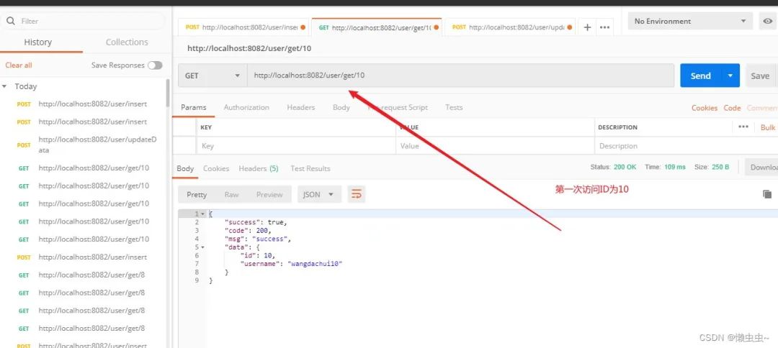The image size is (778, 348).
Task: Open the response Body tab
Action: tap(185, 168)
